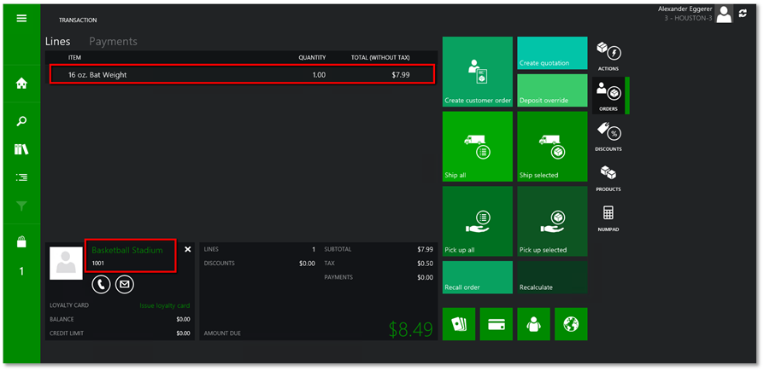Open the product catalog books icon
Viewport: 764px width, 371px height.
(21, 149)
